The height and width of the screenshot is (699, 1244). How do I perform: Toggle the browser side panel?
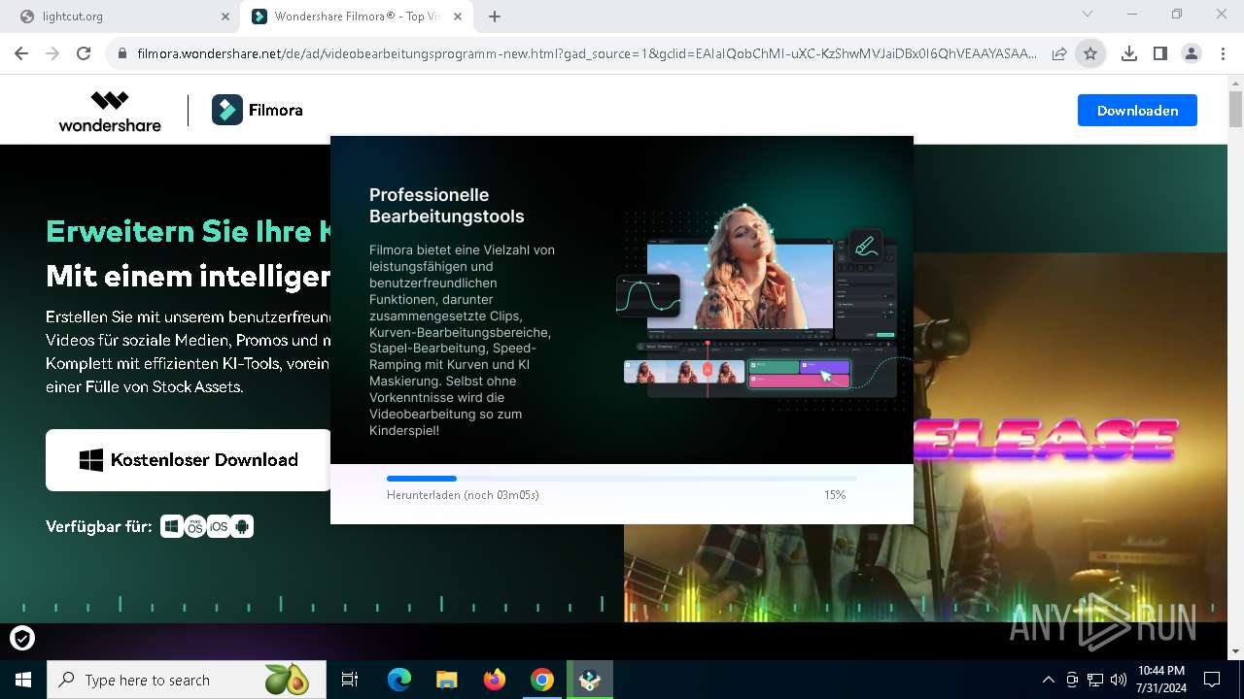[1159, 54]
